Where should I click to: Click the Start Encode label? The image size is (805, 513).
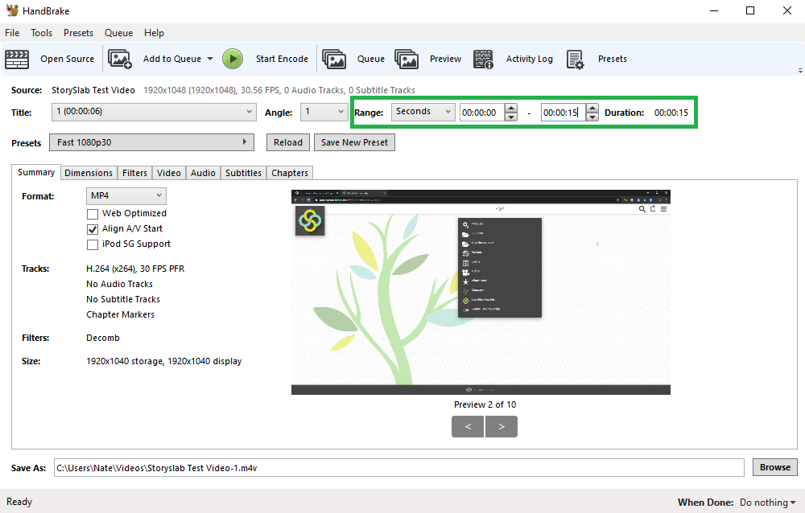pyautogui.click(x=282, y=59)
